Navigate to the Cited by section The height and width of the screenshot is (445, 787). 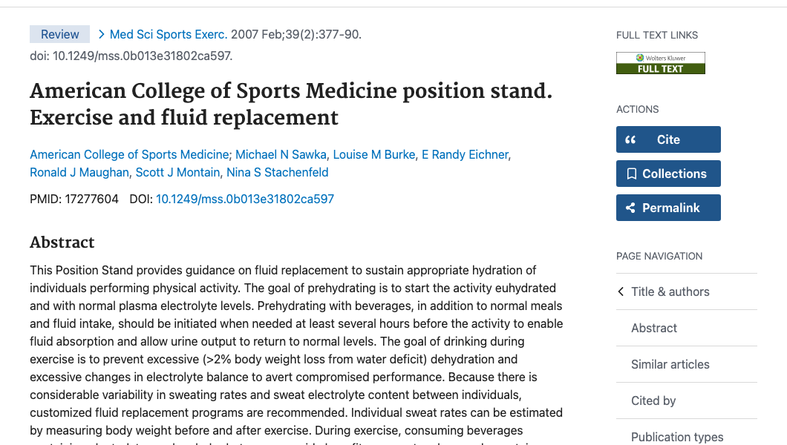653,400
